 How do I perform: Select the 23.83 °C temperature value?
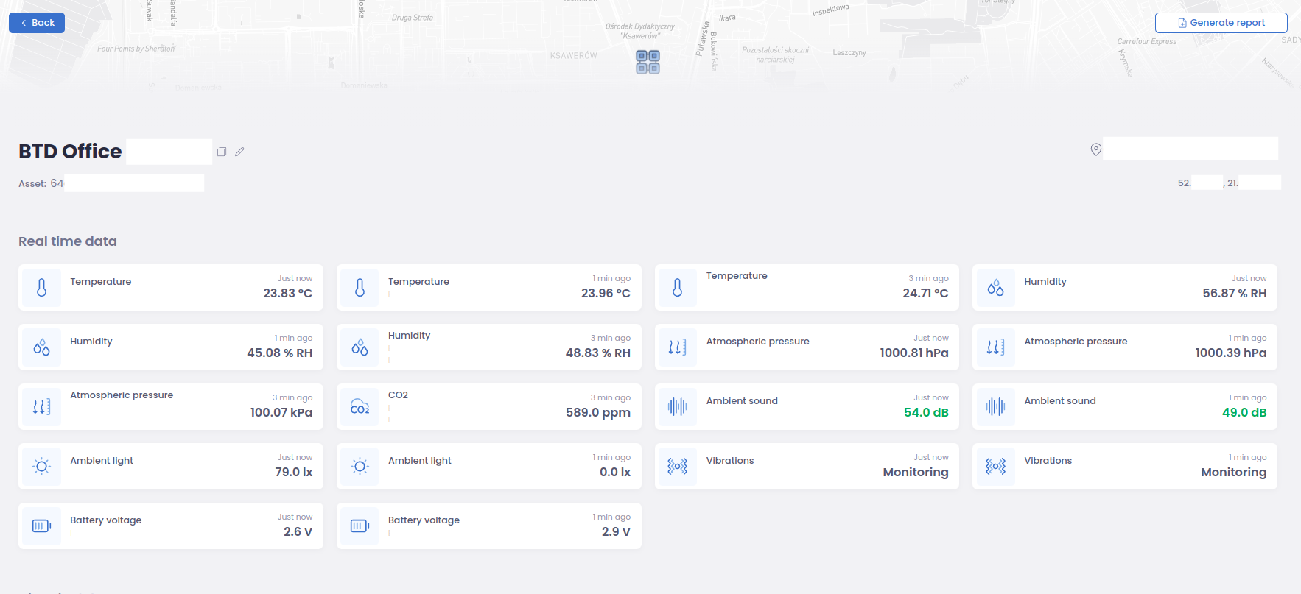coord(288,293)
